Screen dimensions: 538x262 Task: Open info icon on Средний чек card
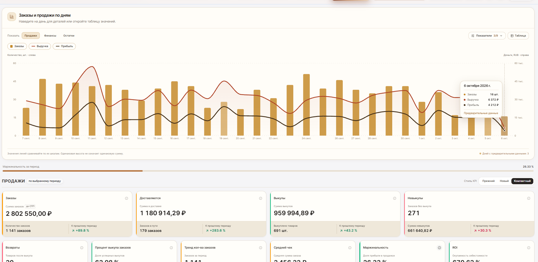pyautogui.click(x=350, y=248)
